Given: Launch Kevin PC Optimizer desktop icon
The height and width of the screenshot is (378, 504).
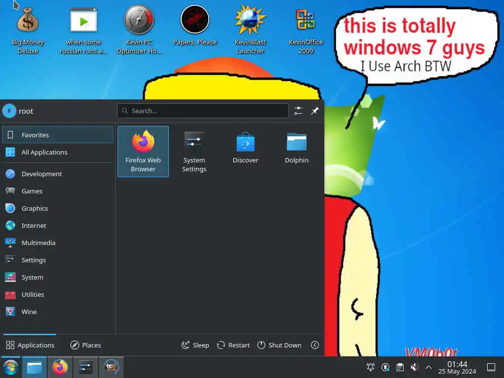Looking at the screenshot, I should click(139, 31).
